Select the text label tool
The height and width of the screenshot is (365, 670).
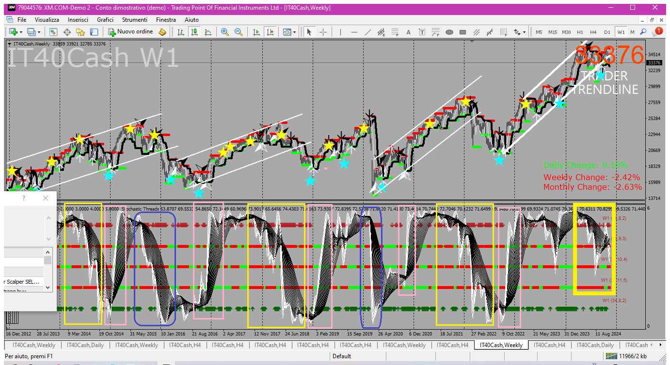(422, 32)
